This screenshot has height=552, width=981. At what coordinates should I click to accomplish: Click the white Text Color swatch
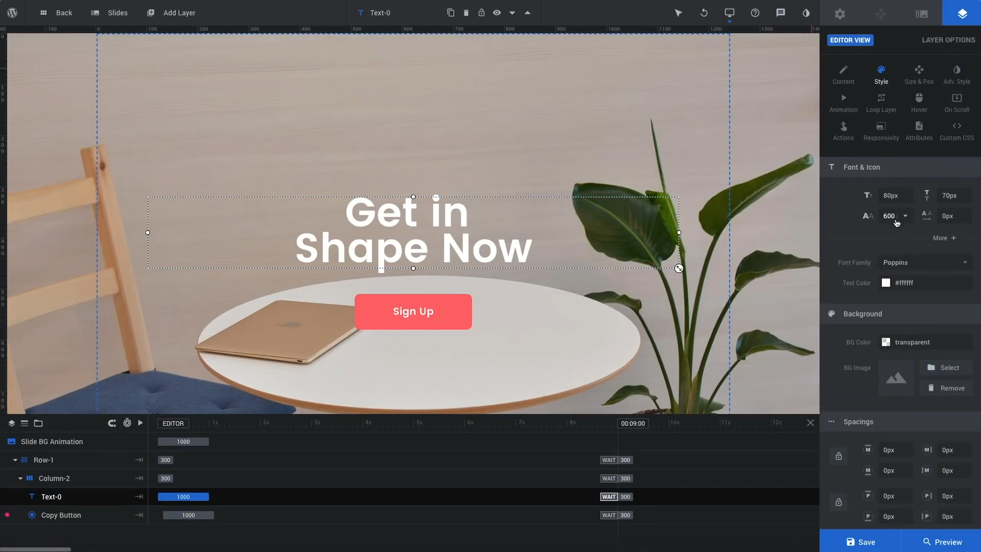pyautogui.click(x=886, y=283)
